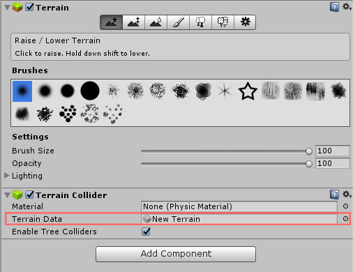Collapse the Terrain component foldout
The height and width of the screenshot is (272, 353).
(7, 8)
